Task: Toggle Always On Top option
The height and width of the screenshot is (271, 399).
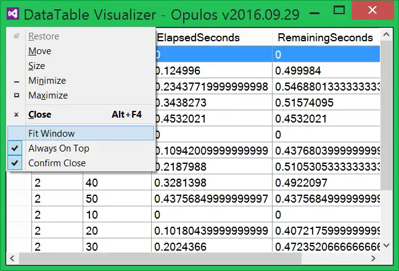Action: 81,148
